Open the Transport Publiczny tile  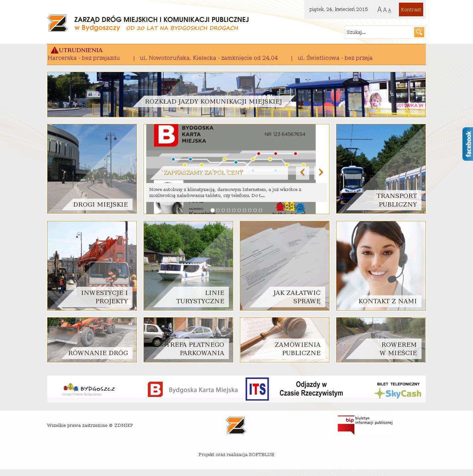[x=381, y=169]
